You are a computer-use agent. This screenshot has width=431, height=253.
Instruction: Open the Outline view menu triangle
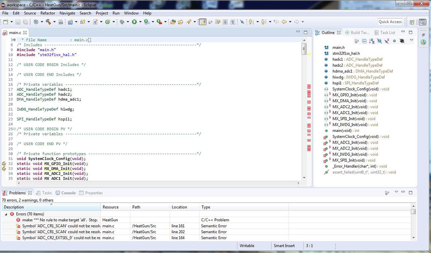pos(411,40)
